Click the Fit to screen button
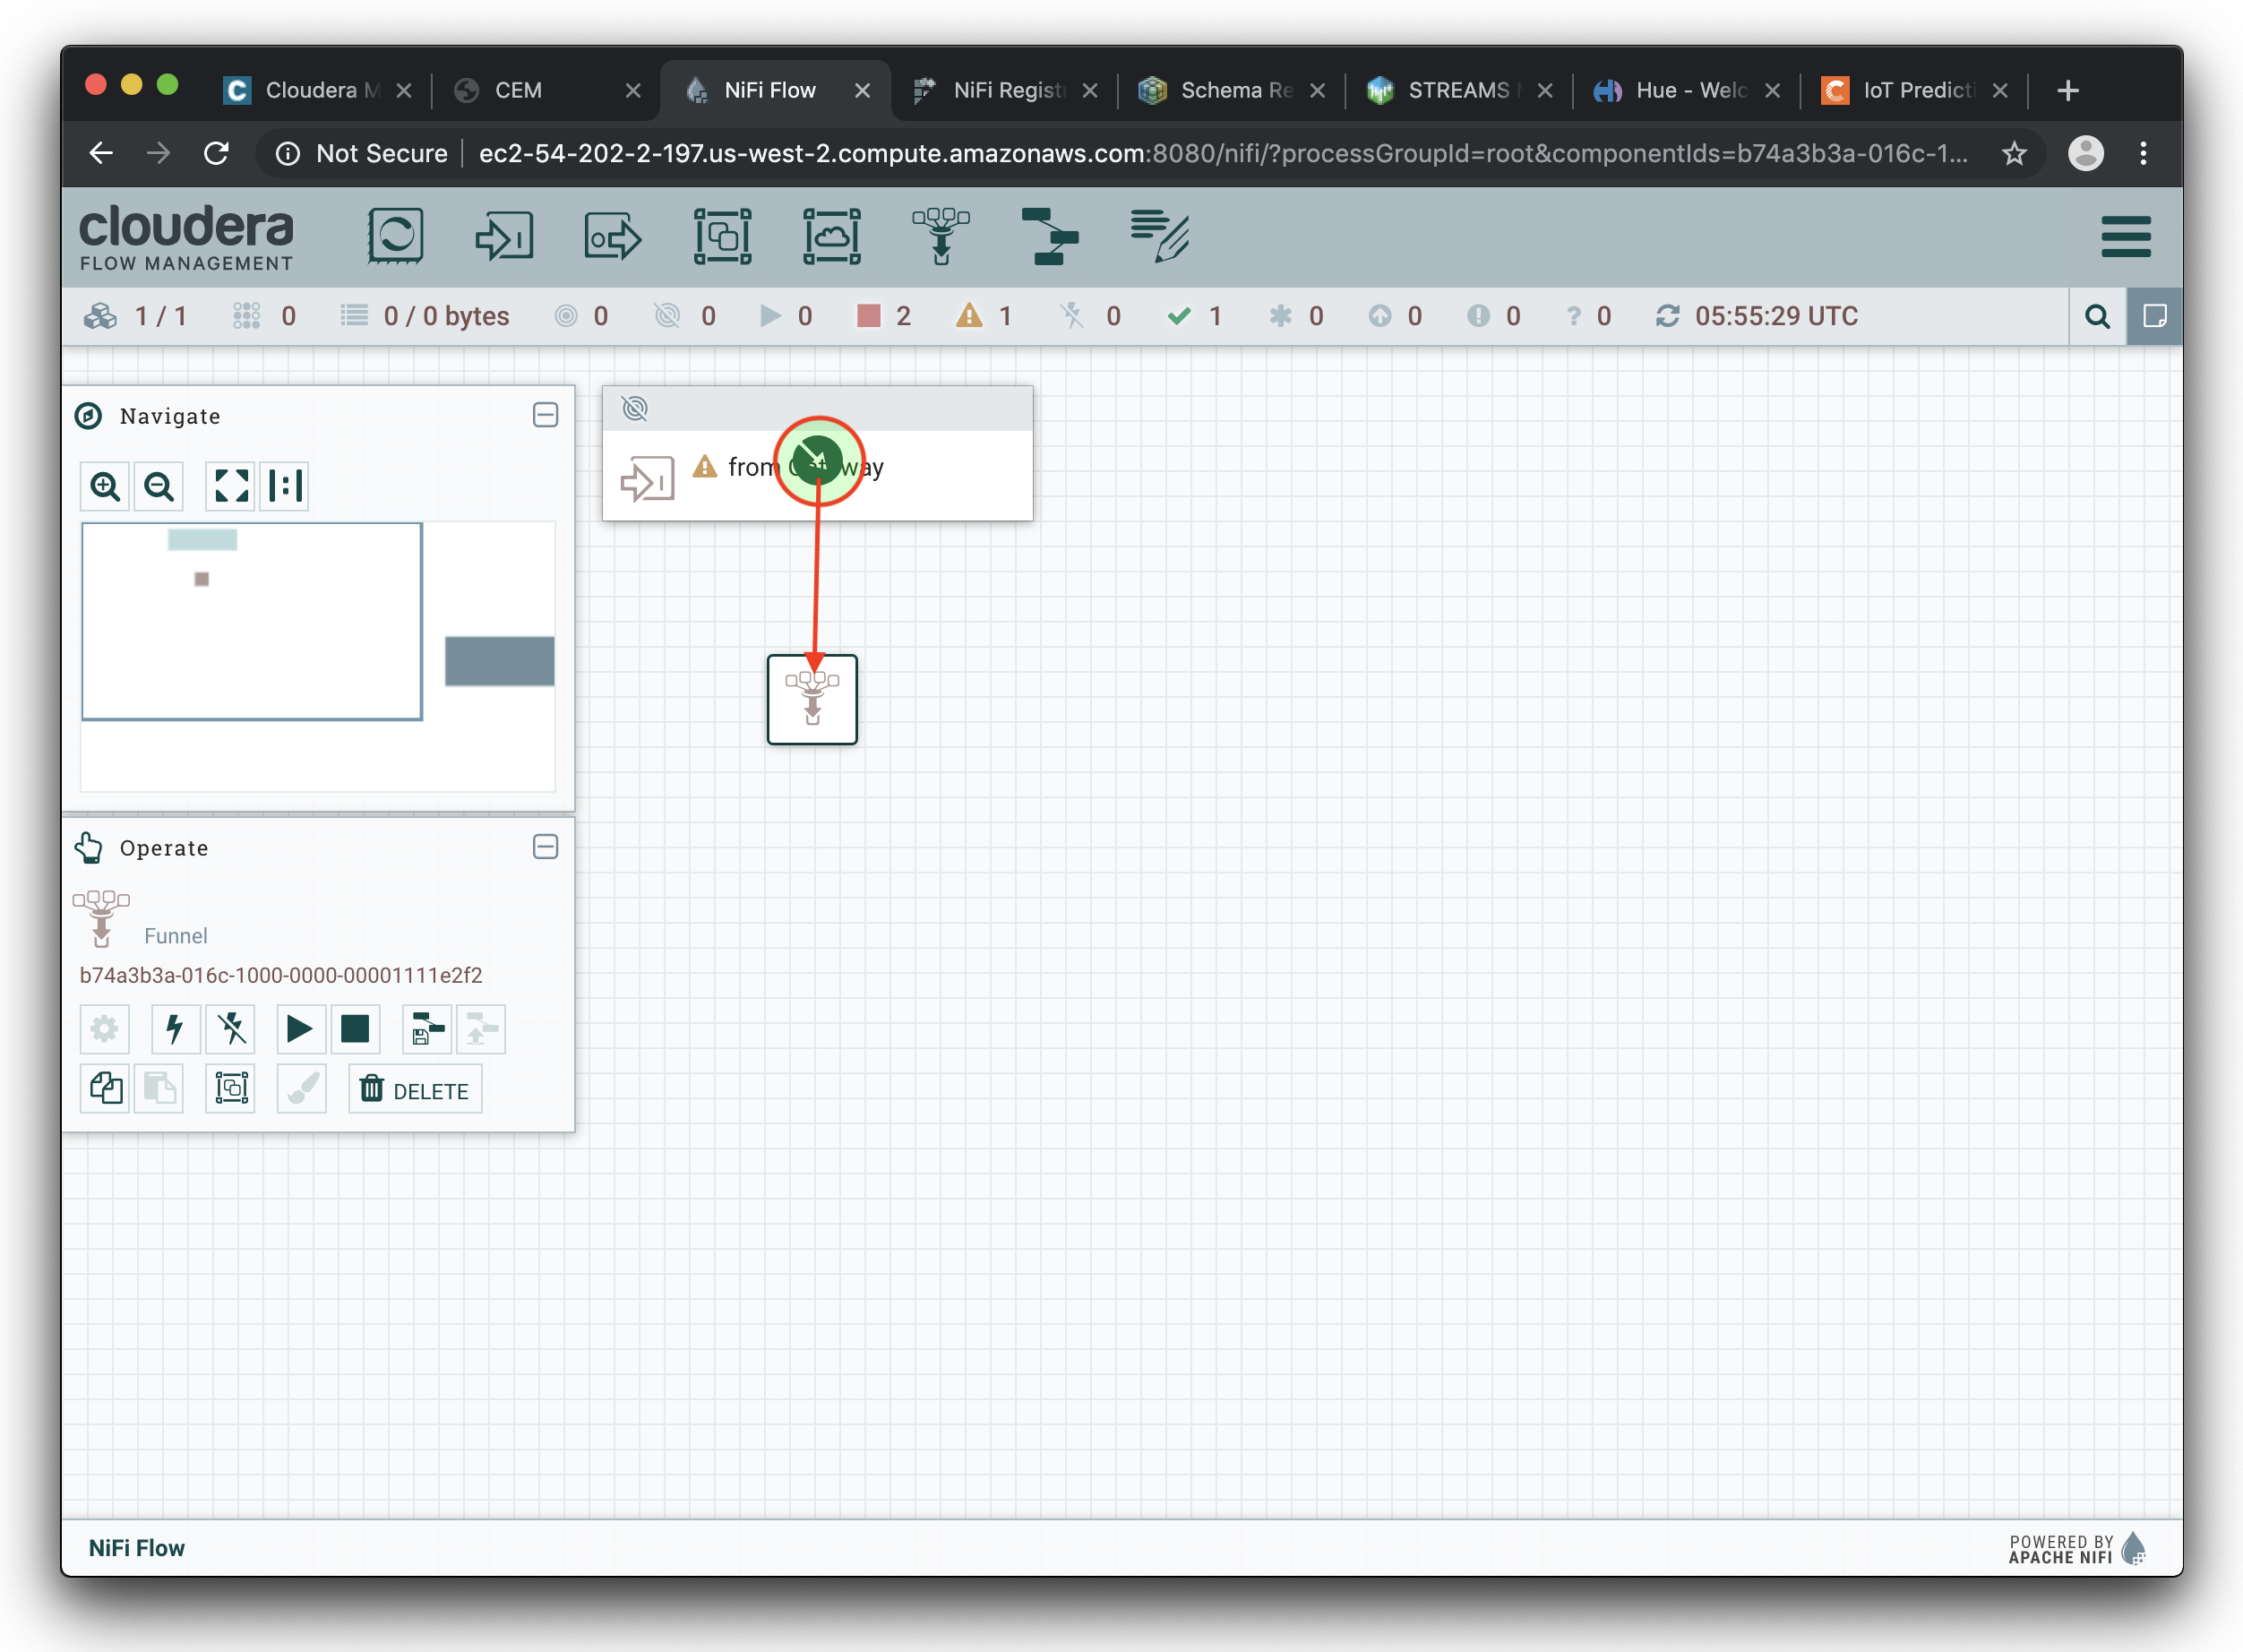The height and width of the screenshot is (1652, 2243). [x=231, y=486]
